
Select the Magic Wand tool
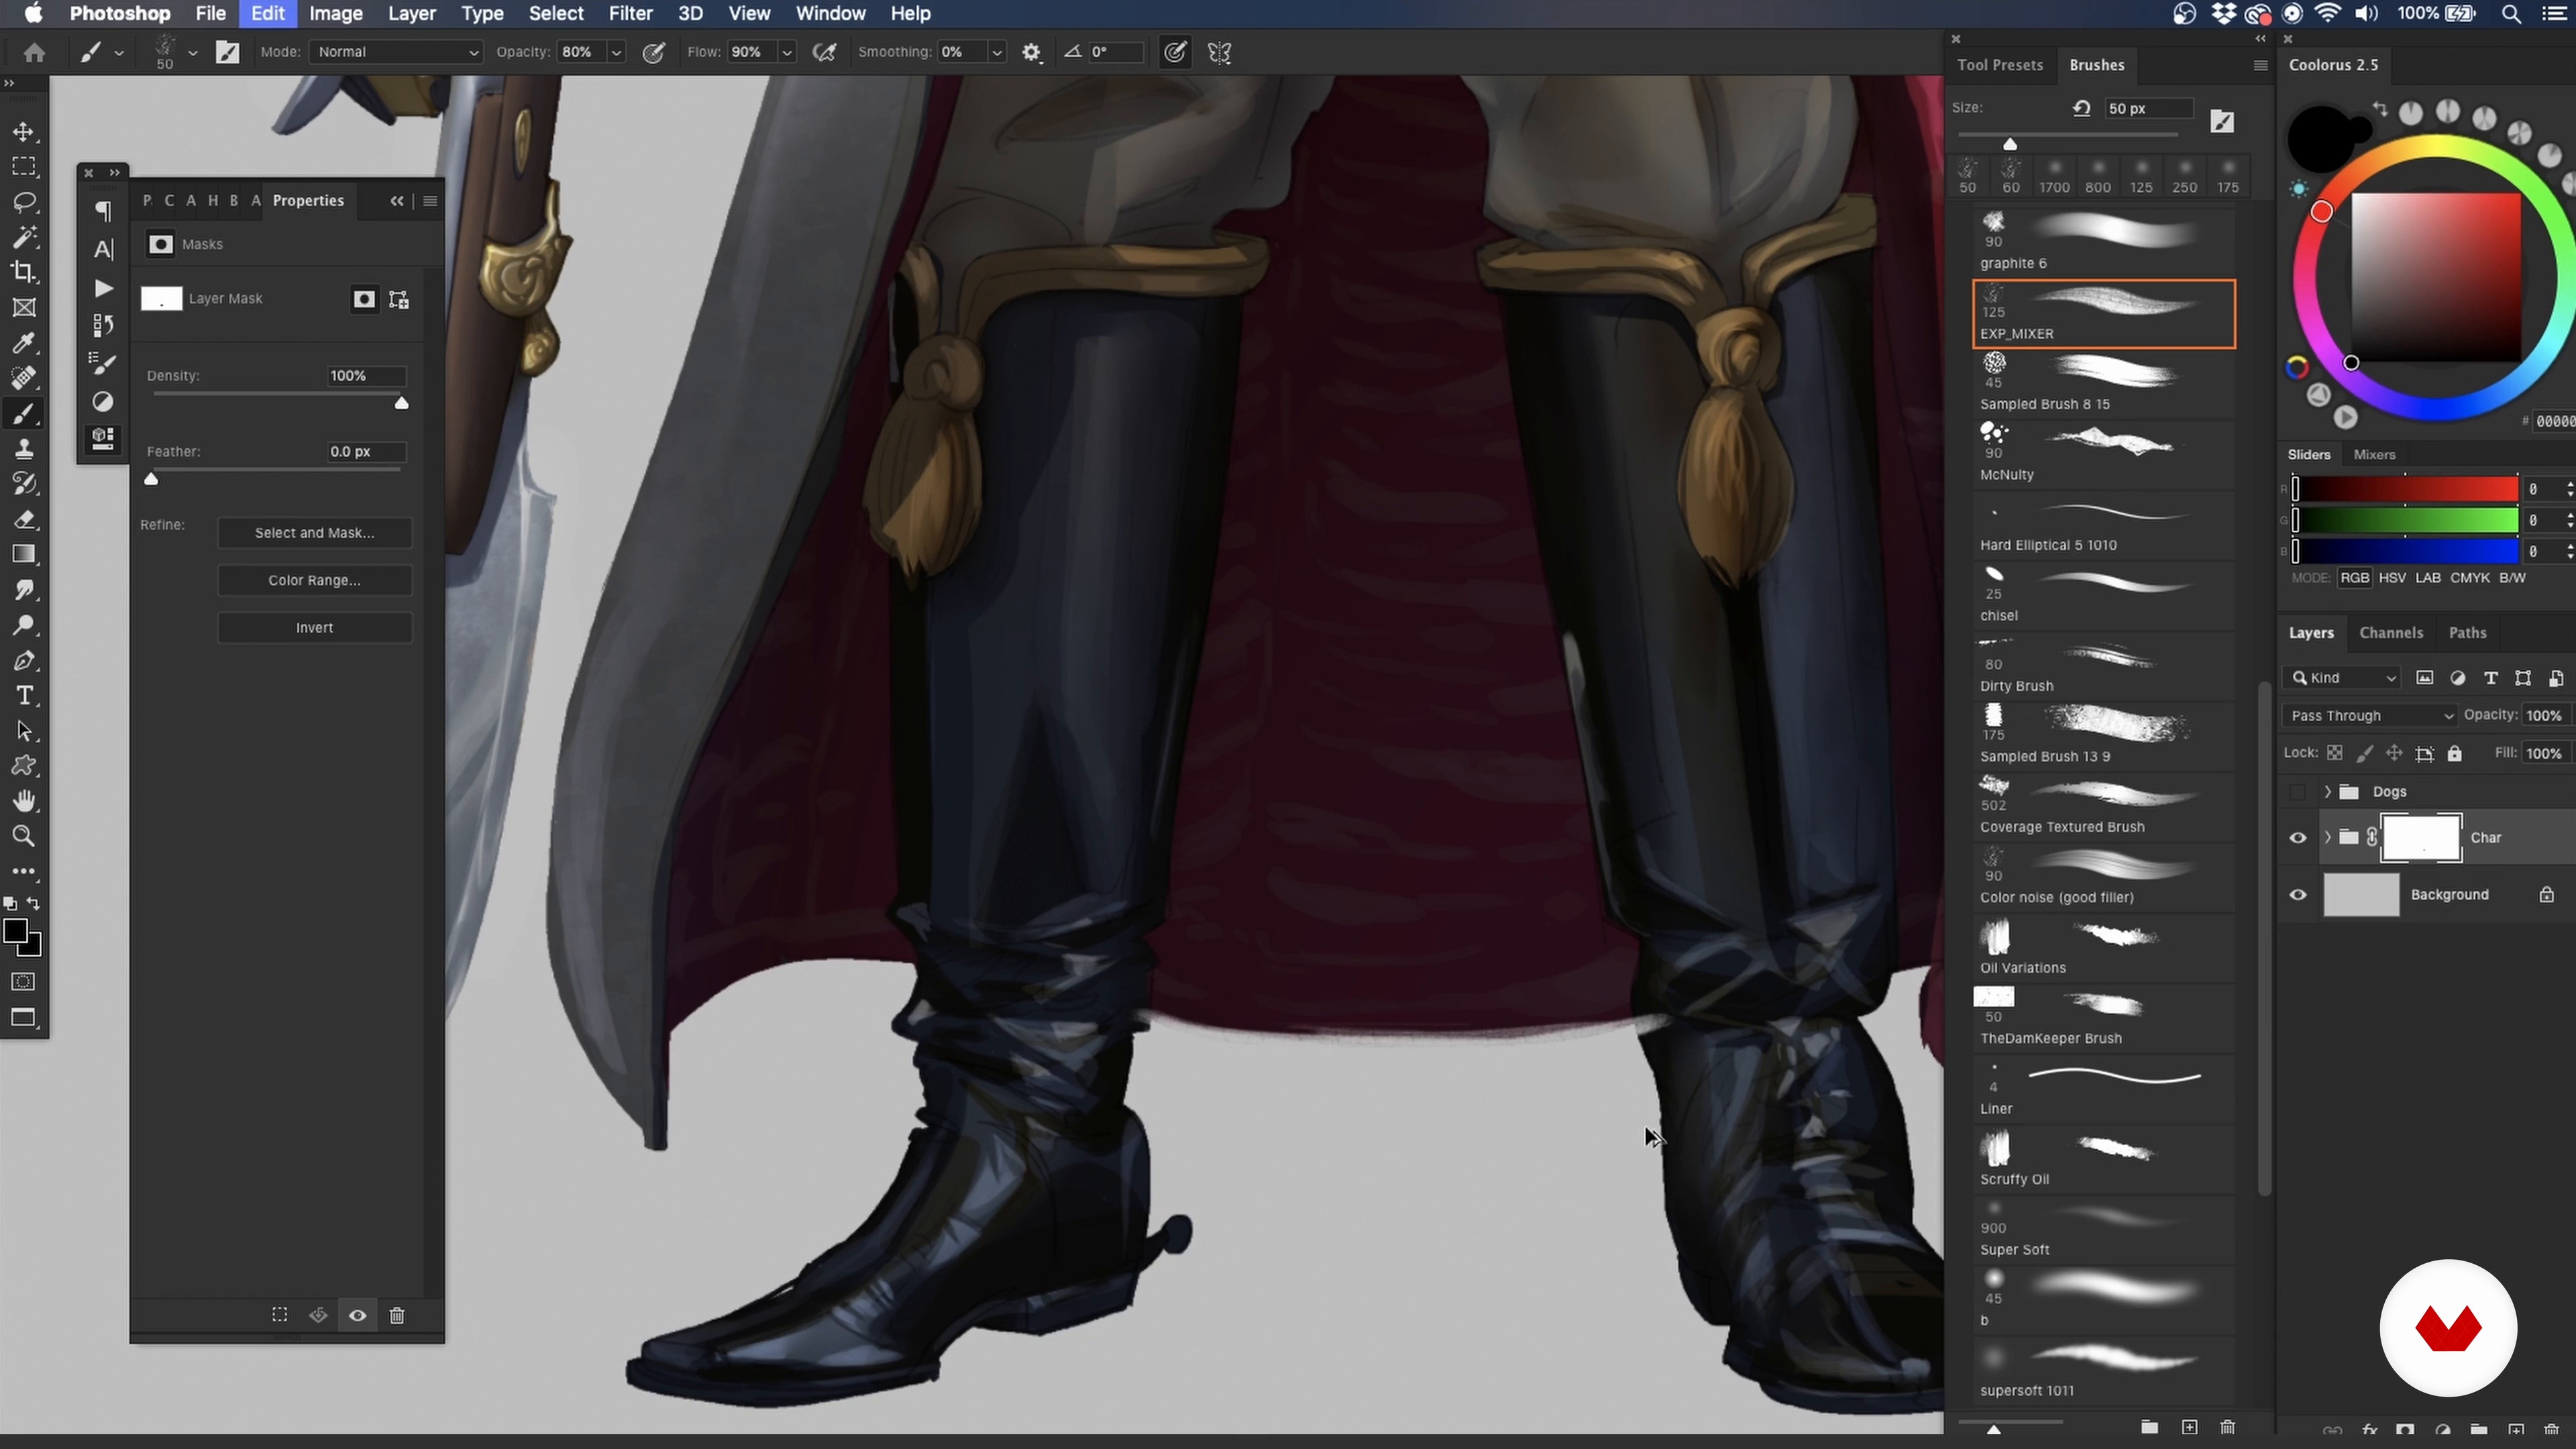pos(24,237)
